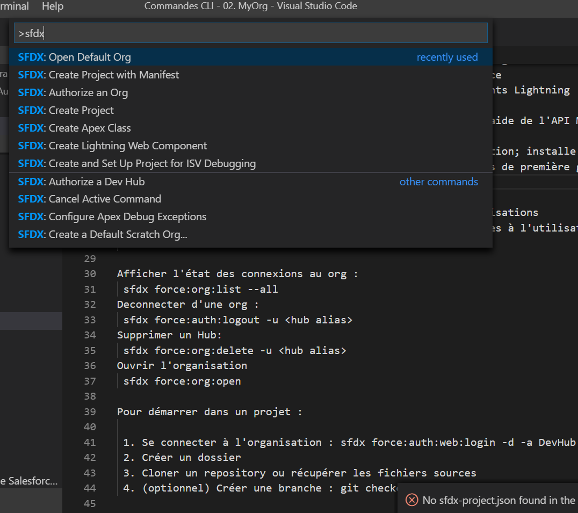The image size is (578, 513).
Task: Click the '4. (optionnel) Créer une branche' line
Action: [x=260, y=488]
